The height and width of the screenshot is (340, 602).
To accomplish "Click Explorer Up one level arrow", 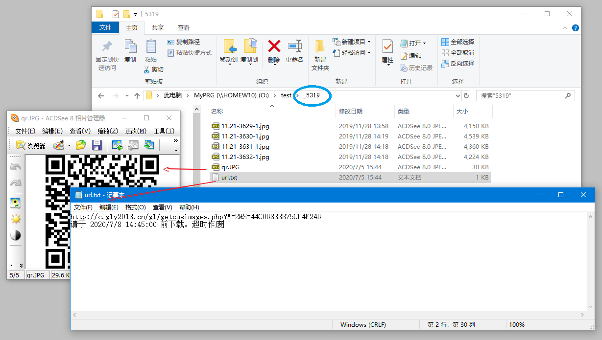I will tap(137, 96).
